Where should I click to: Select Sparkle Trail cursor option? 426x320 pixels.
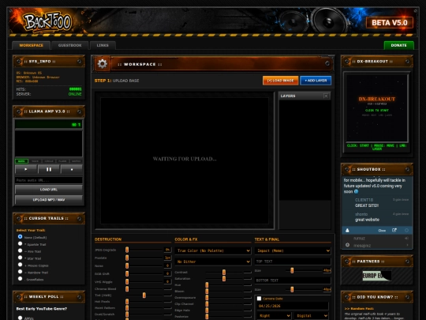(x=20, y=244)
